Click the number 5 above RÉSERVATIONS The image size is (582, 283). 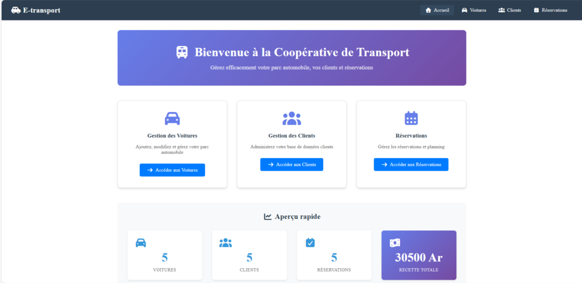point(334,257)
